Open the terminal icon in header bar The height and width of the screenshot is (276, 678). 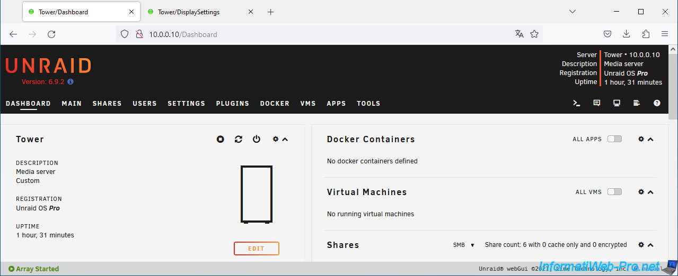coord(577,104)
